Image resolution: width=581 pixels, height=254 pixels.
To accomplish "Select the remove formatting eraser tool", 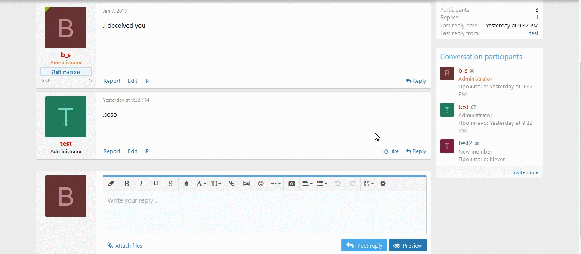I will pyautogui.click(x=111, y=184).
